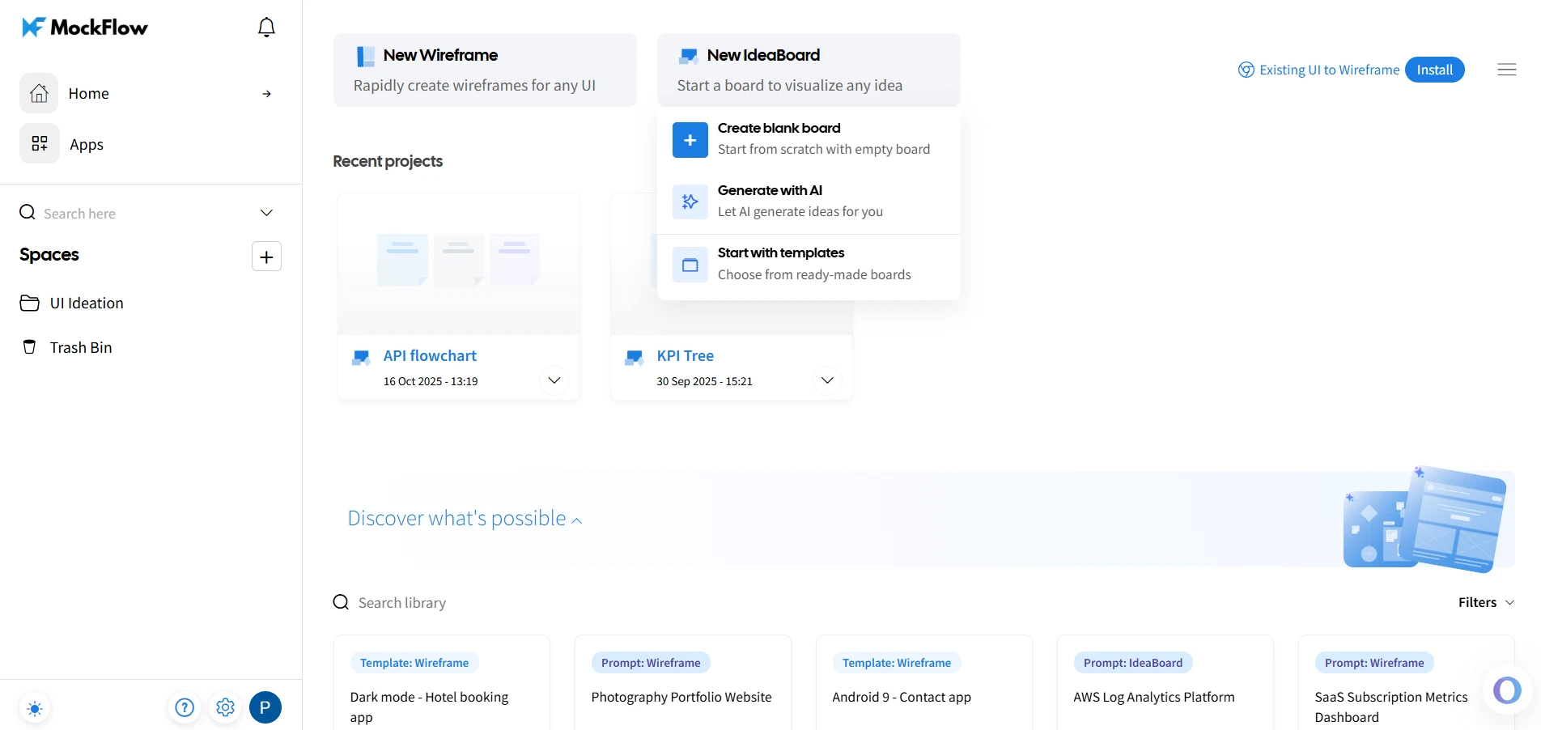Screen dimensions: 1541x730
Task: Click the Create blank board plus icon
Action: [x=690, y=139]
